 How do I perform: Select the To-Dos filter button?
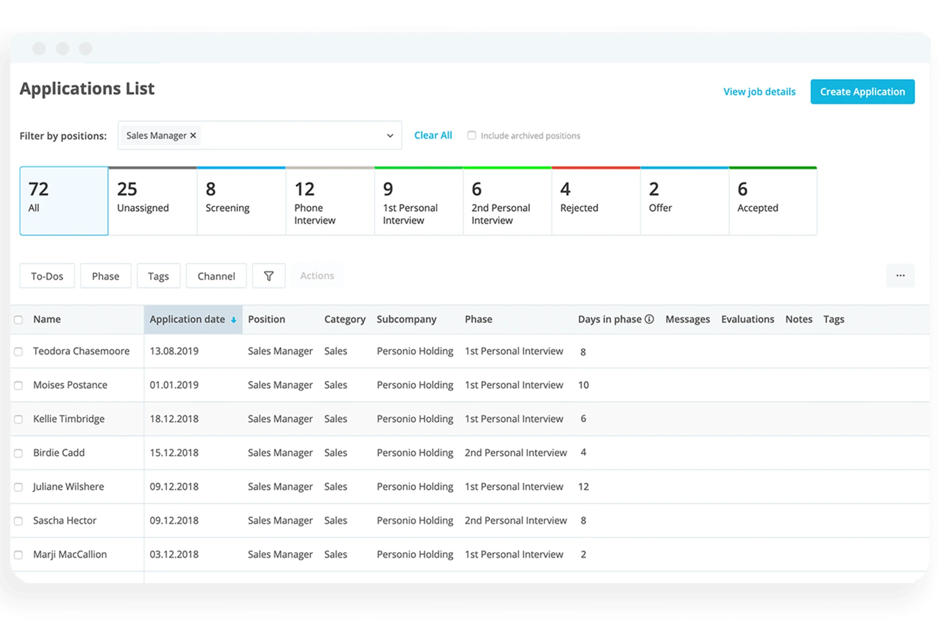pyautogui.click(x=46, y=276)
